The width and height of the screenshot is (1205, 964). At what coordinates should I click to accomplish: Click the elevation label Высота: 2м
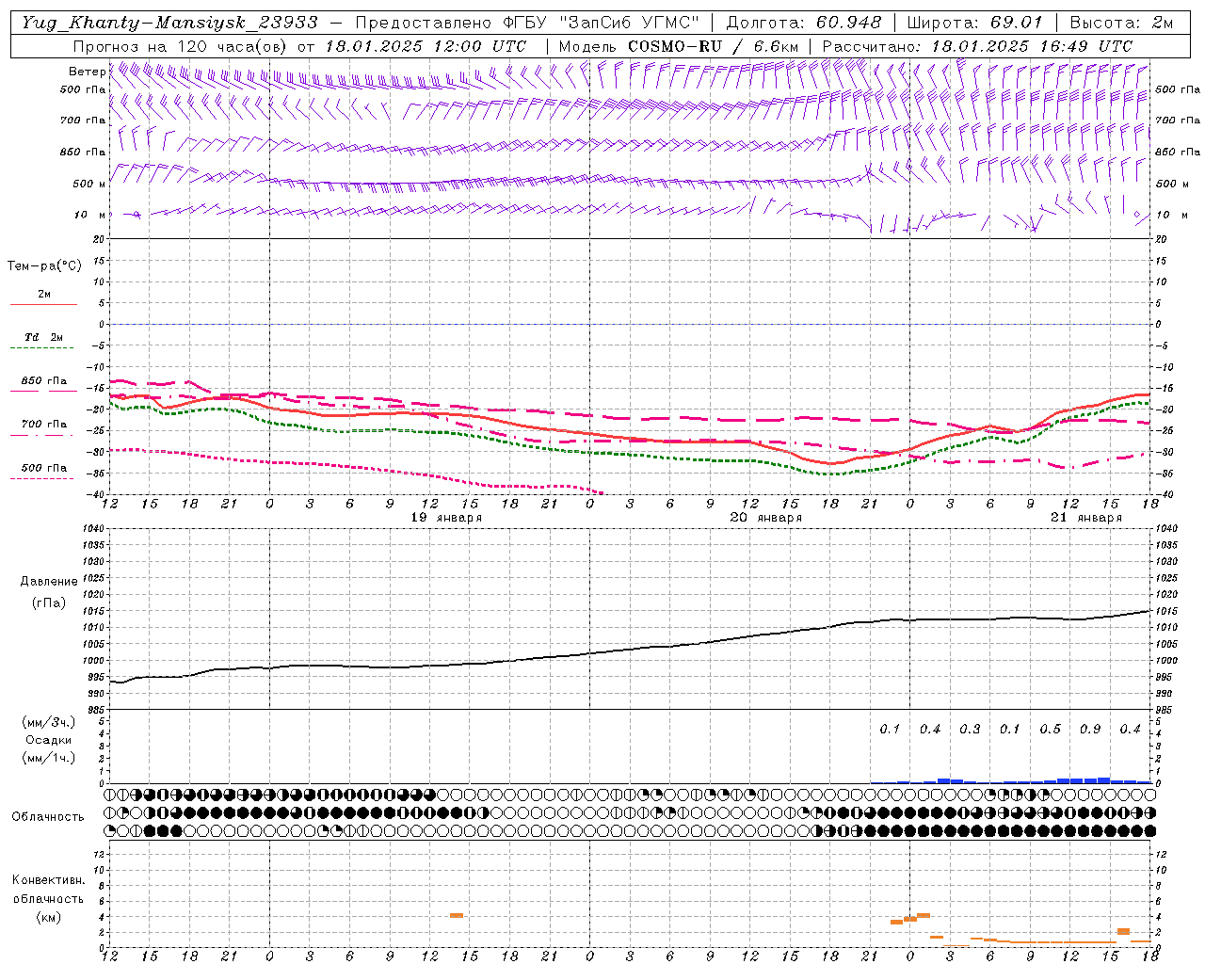pos(1121,23)
